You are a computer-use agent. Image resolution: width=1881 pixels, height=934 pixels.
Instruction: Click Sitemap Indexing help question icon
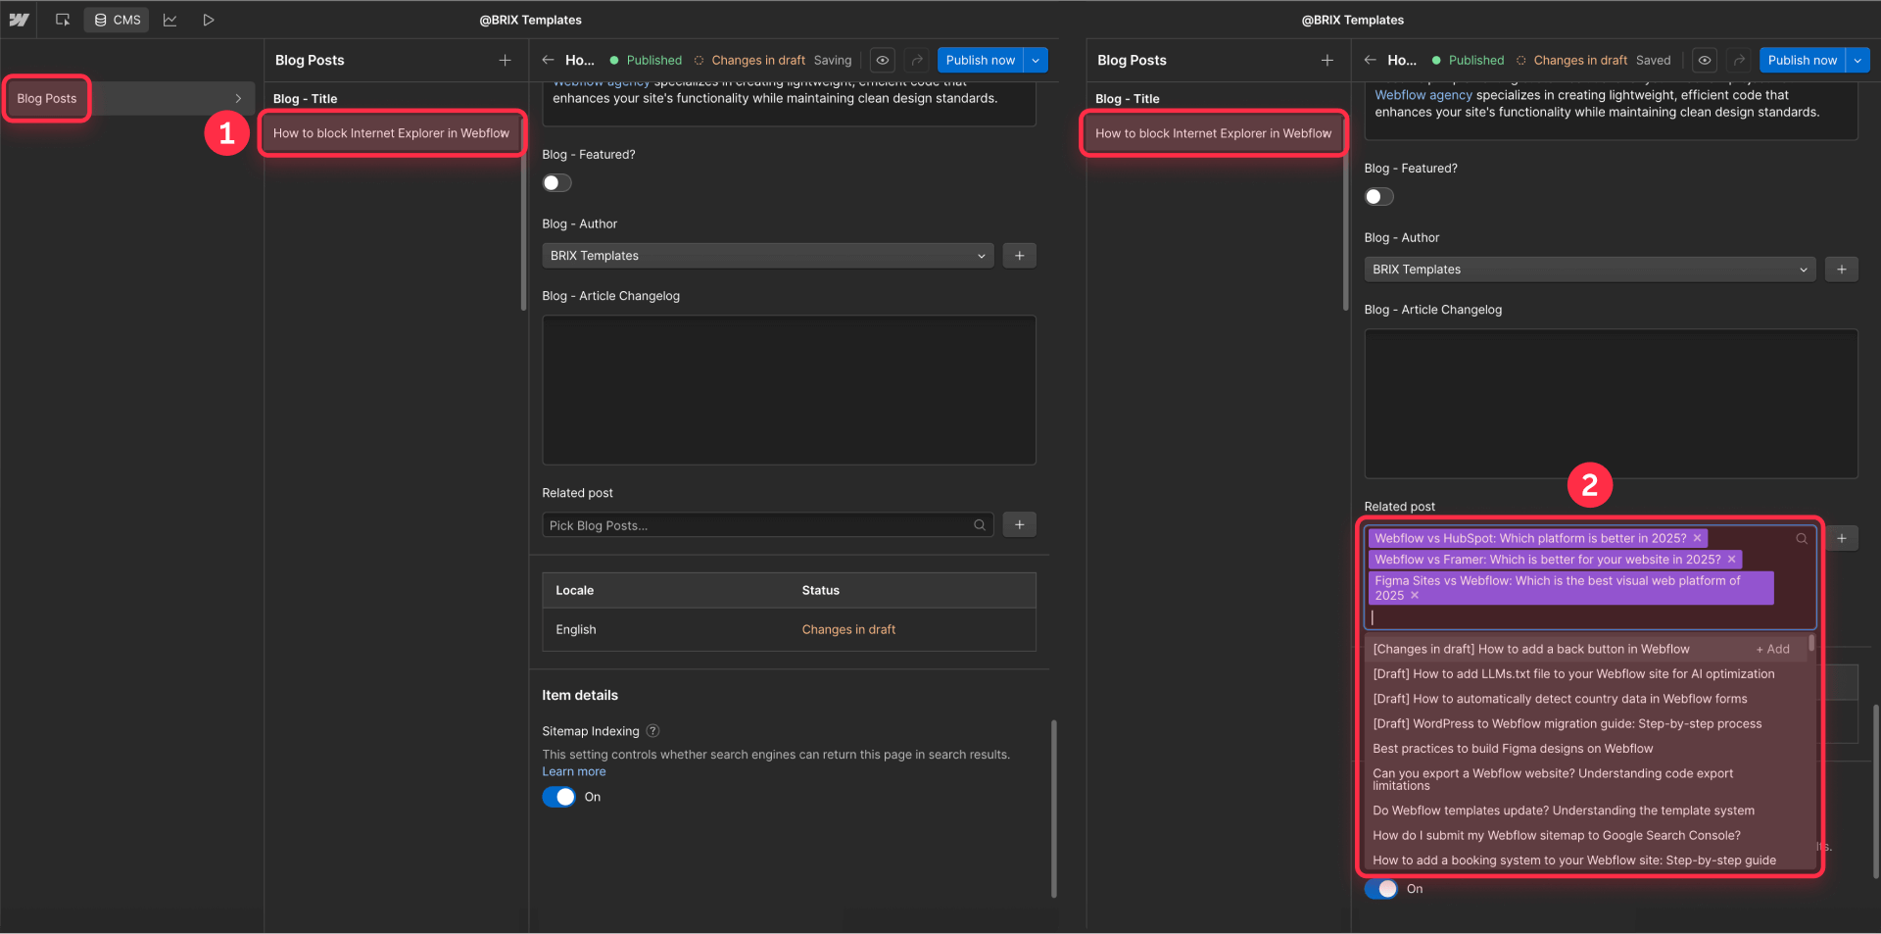pyautogui.click(x=653, y=731)
